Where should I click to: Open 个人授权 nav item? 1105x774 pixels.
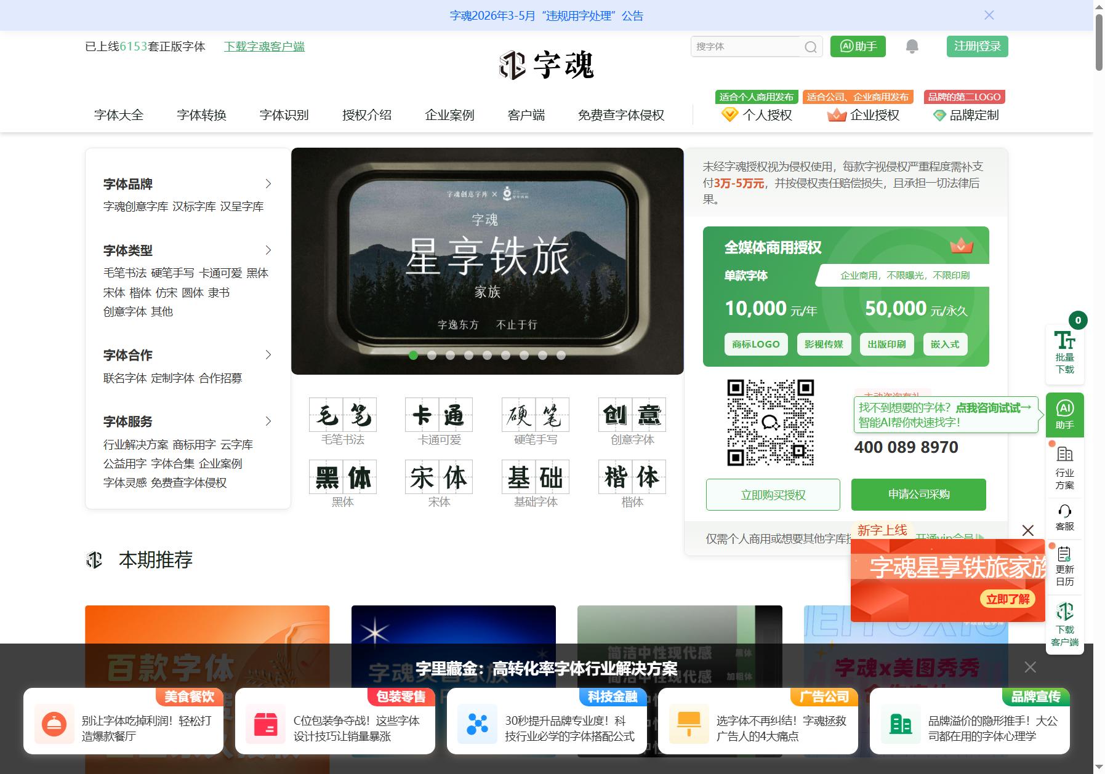(x=757, y=115)
